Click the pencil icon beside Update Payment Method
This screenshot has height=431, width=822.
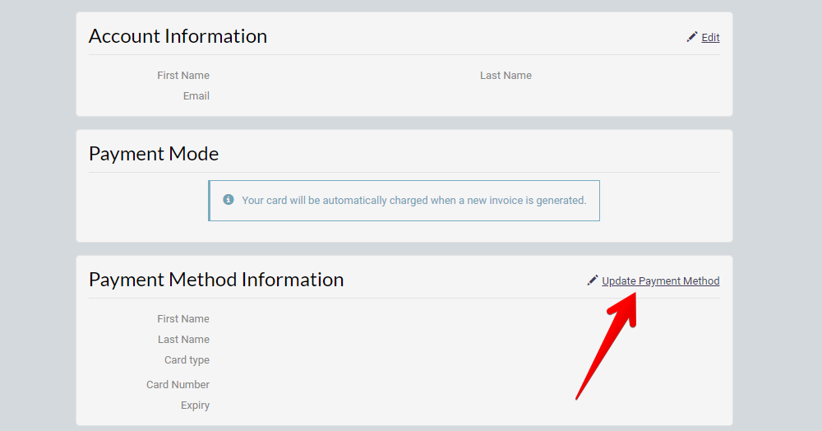pyautogui.click(x=593, y=280)
